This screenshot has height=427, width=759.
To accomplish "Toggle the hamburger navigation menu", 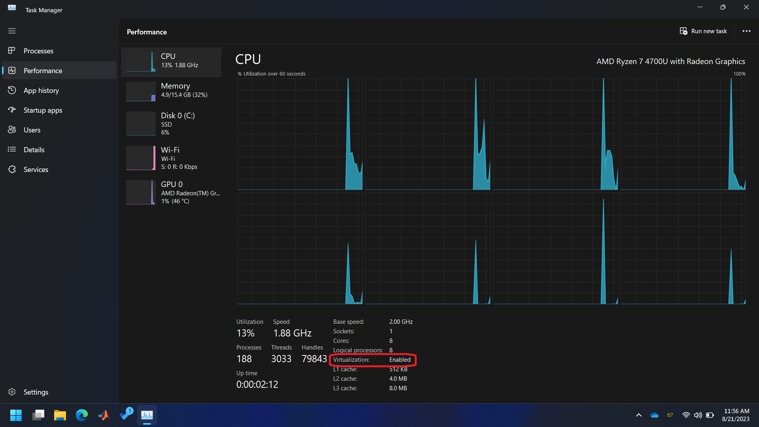I will [x=12, y=31].
